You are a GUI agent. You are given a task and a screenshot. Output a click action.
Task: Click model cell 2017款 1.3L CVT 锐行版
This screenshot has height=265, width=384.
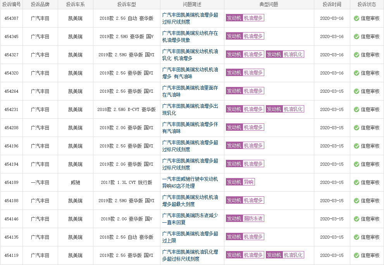click(126, 183)
